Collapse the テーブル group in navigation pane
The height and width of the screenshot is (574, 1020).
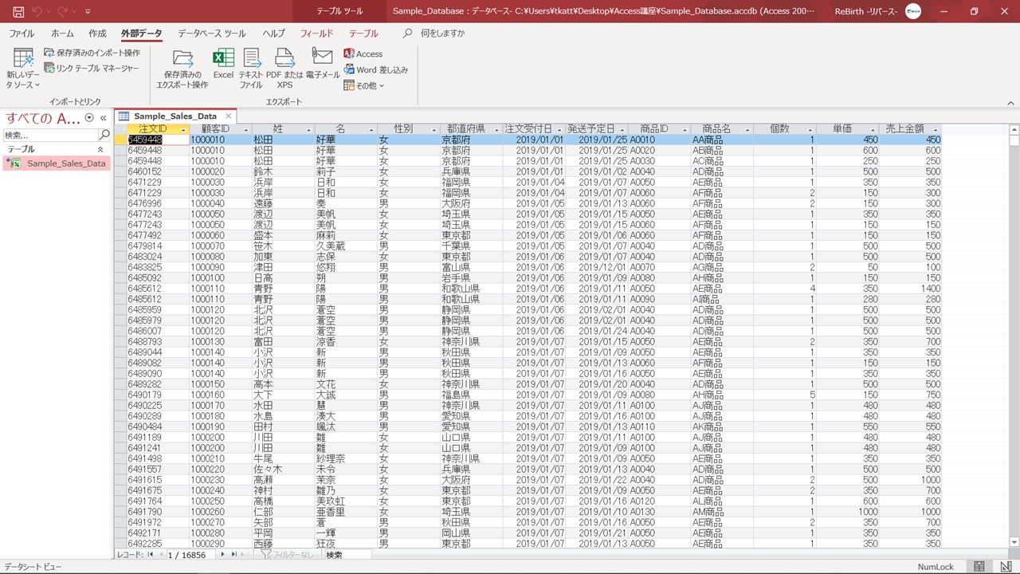coord(100,149)
